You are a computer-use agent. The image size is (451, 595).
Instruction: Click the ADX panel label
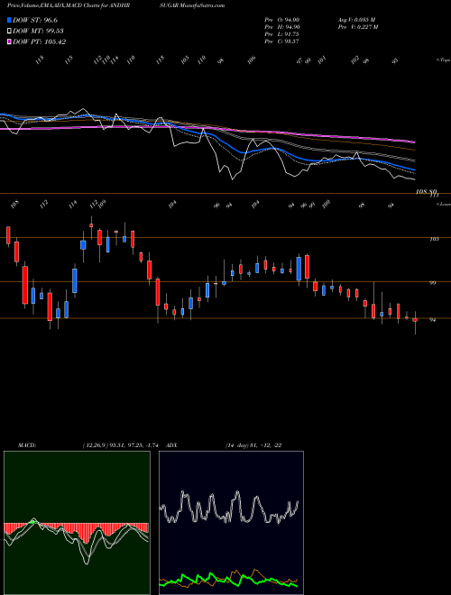[x=171, y=444]
